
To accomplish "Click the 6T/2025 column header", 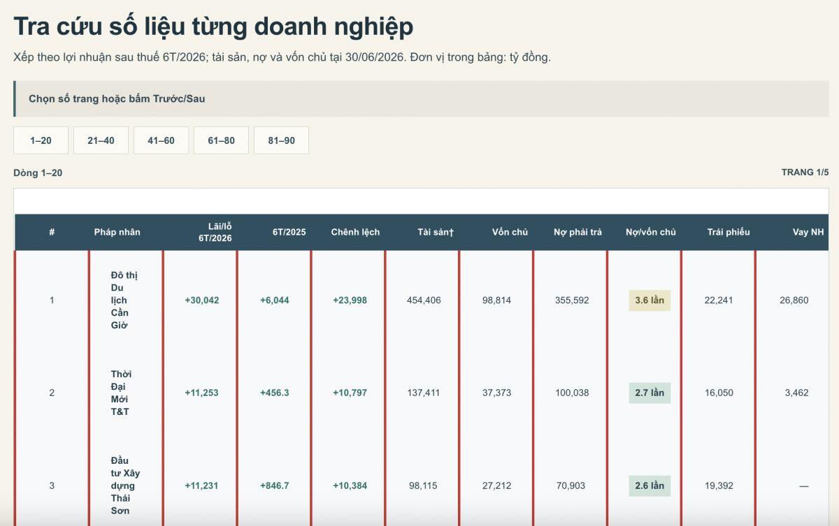I will (x=289, y=232).
